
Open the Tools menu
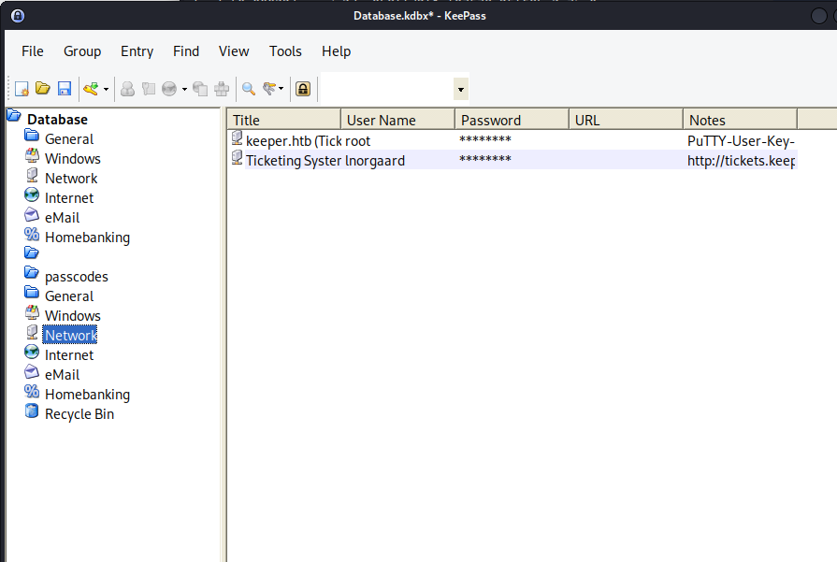[285, 51]
